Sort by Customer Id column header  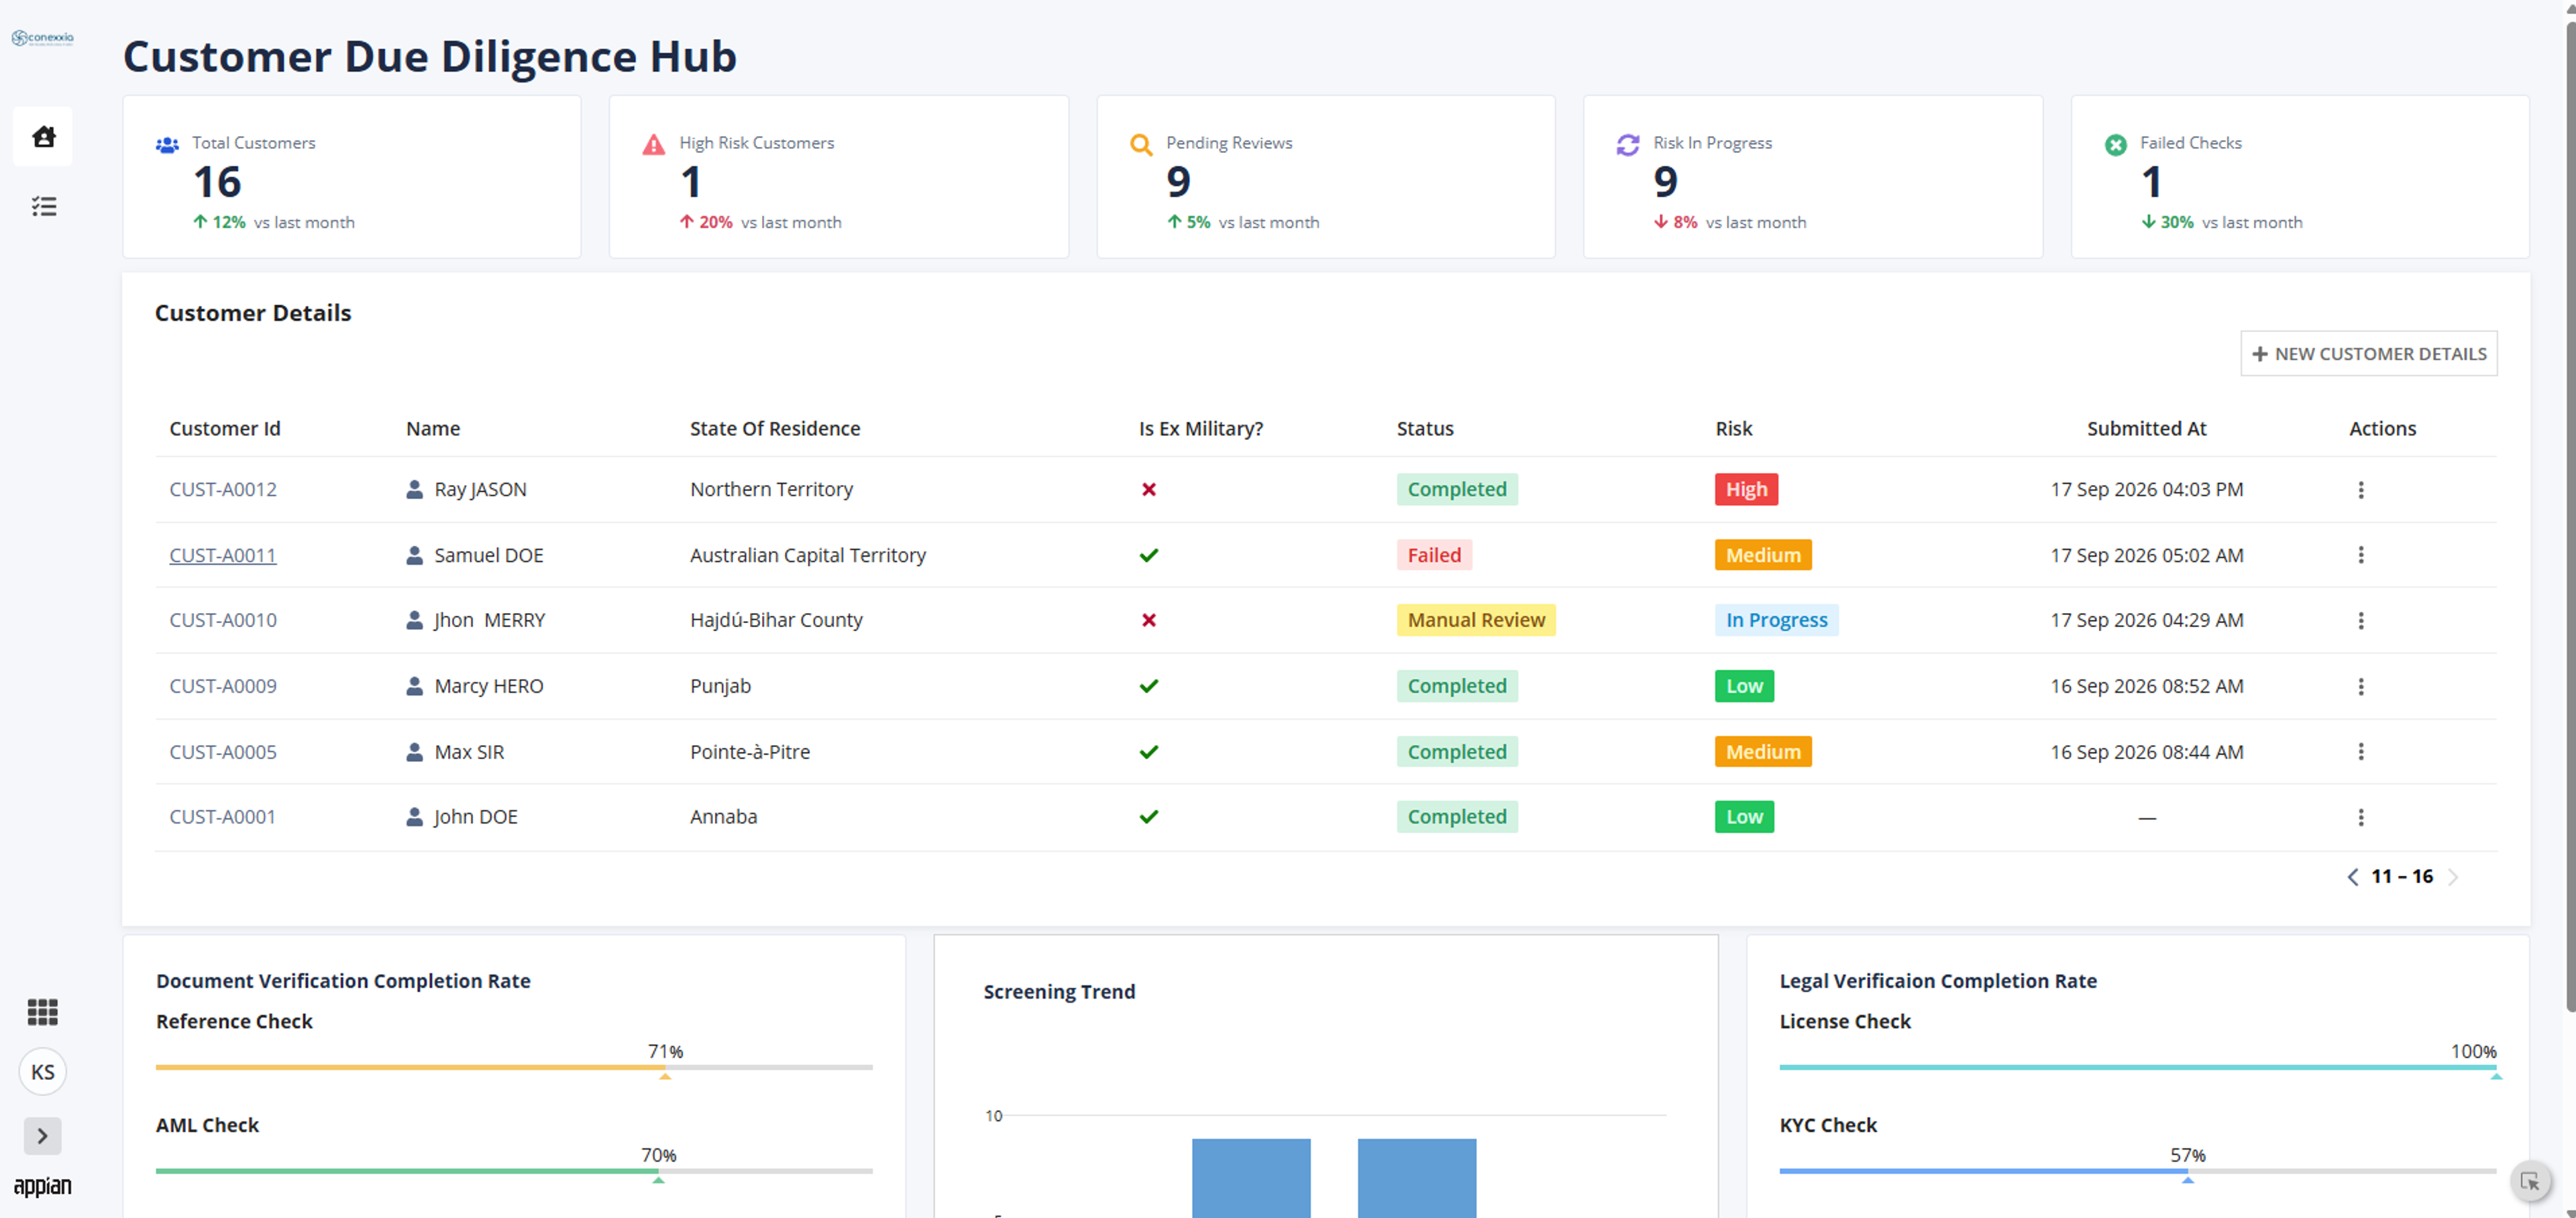[x=225, y=428]
